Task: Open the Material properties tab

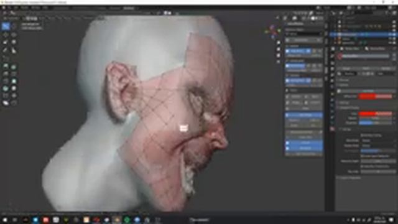Action: tap(332, 129)
